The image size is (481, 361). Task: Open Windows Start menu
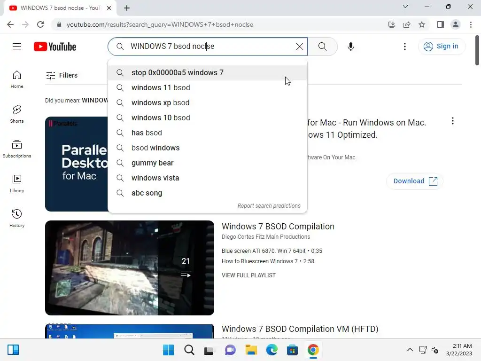click(x=168, y=350)
